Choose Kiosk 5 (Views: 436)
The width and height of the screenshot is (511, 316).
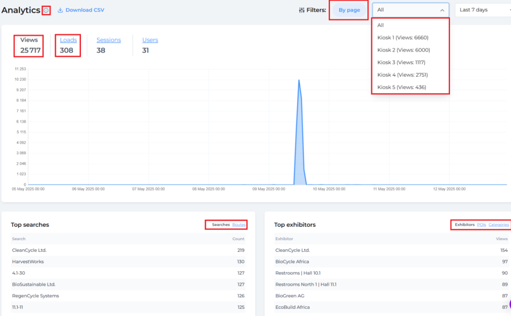pyautogui.click(x=401, y=87)
